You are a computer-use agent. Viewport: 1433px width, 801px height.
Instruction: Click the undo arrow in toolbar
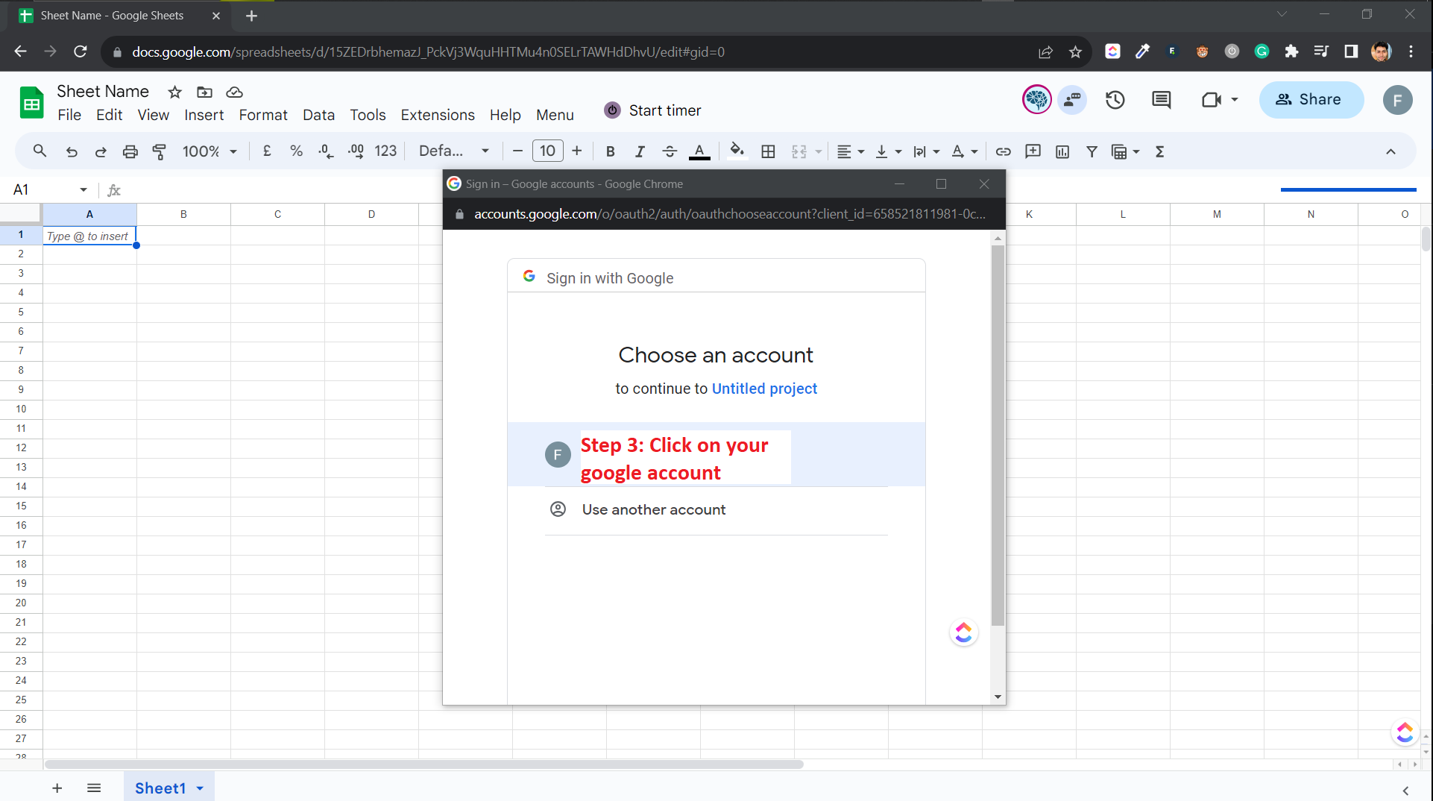72,151
